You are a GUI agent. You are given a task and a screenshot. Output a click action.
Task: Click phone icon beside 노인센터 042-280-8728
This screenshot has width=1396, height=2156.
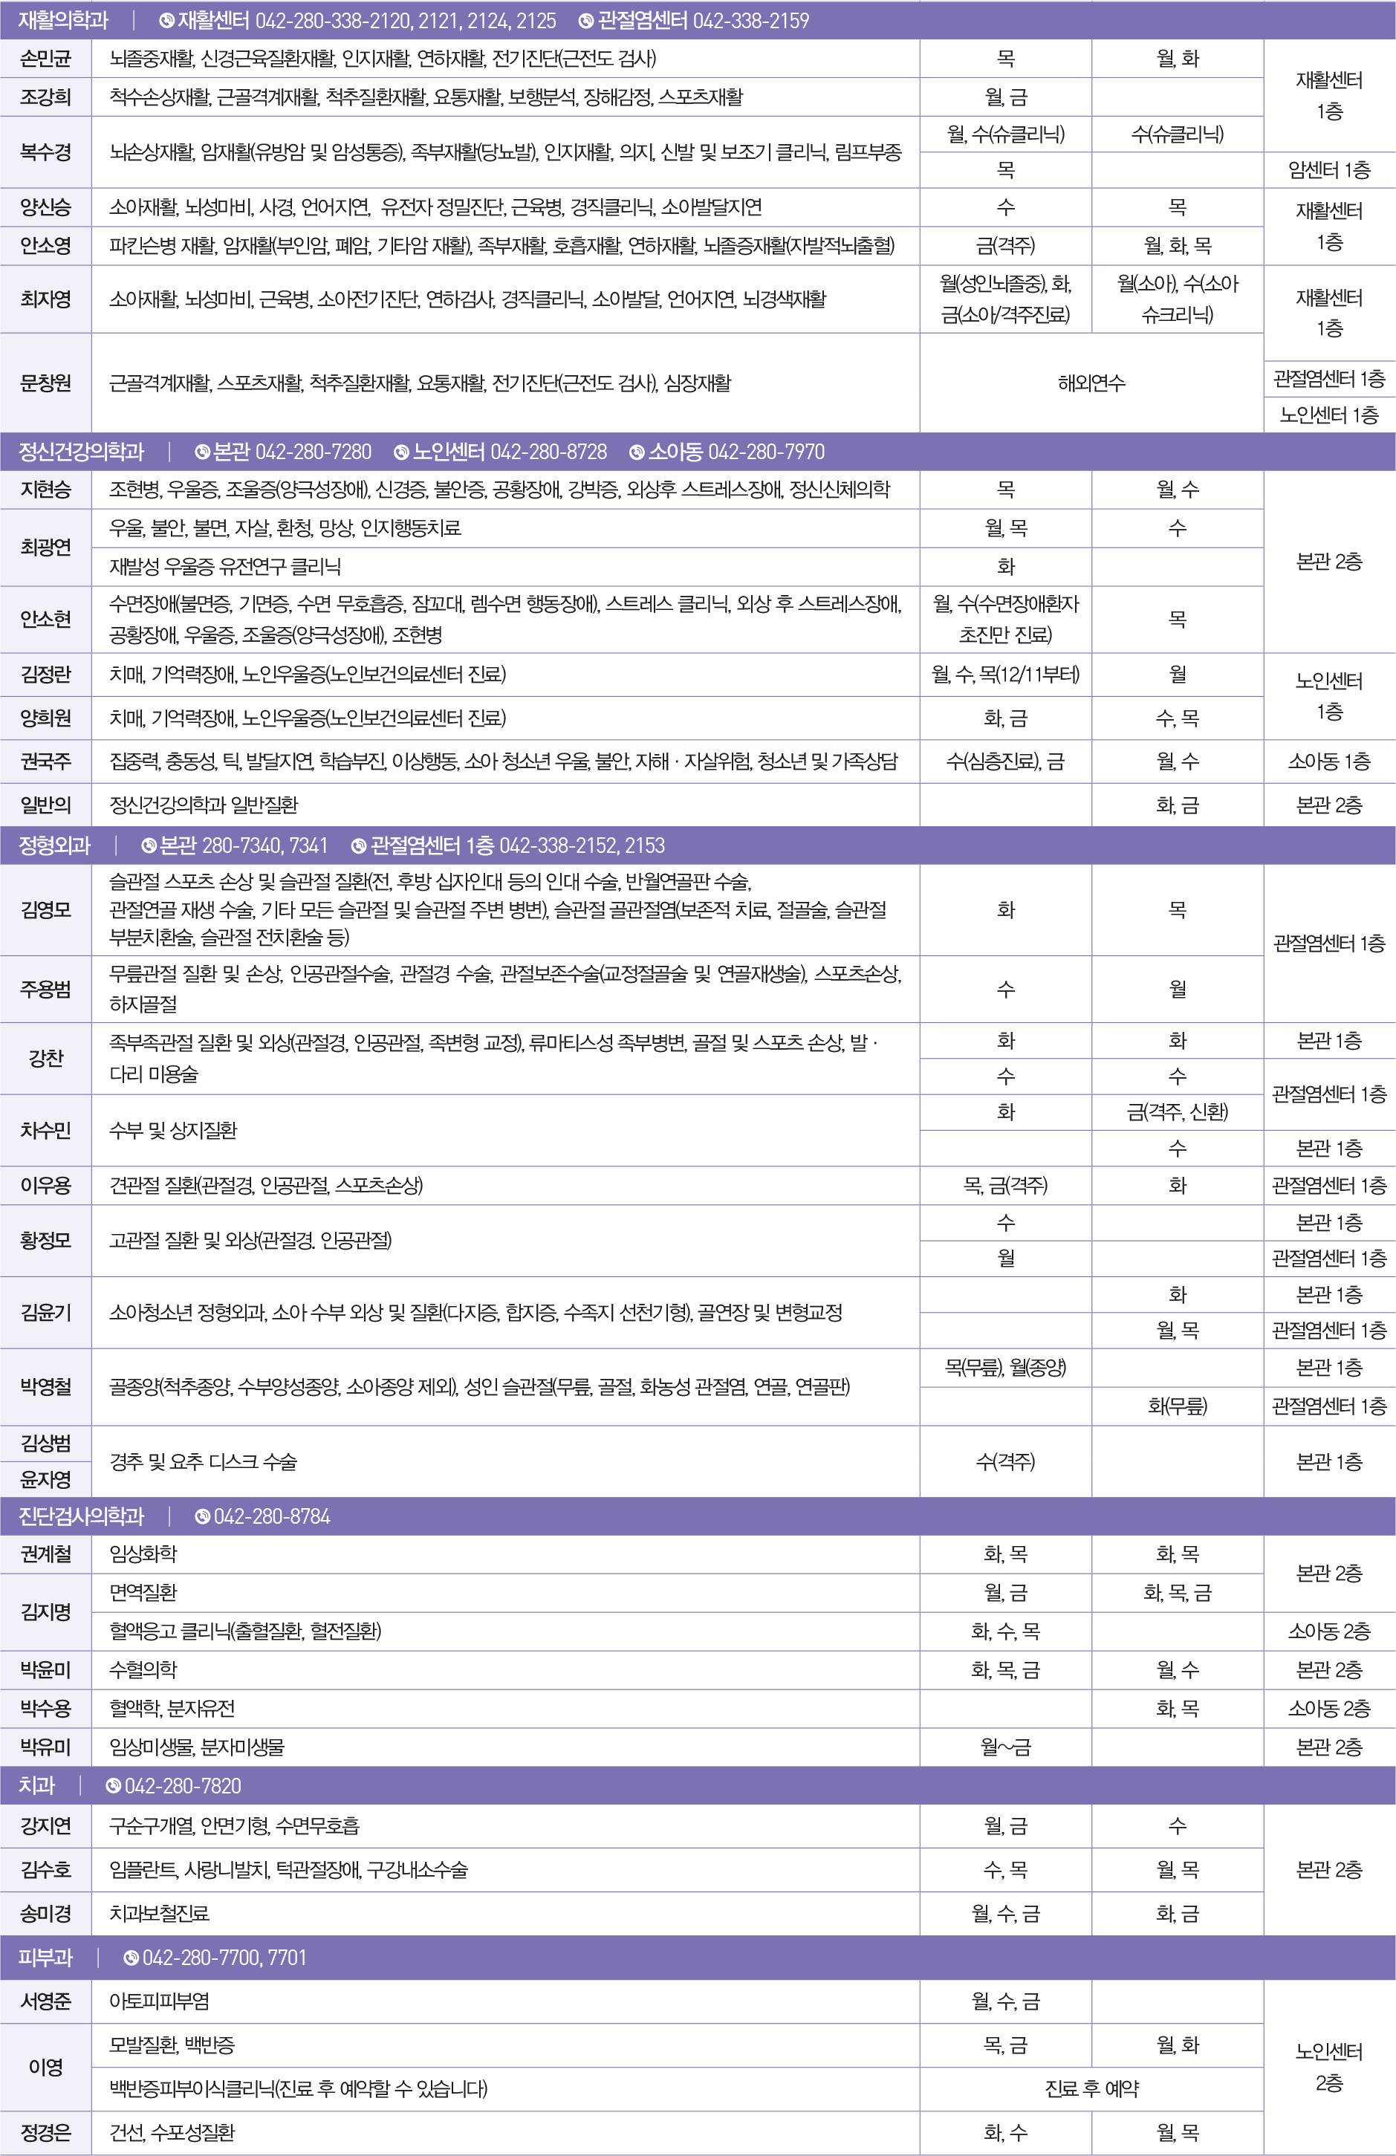[x=401, y=452]
